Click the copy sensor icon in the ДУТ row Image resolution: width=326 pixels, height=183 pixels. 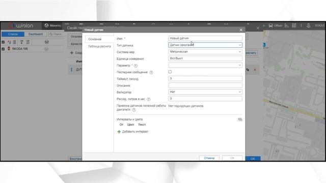248,70
